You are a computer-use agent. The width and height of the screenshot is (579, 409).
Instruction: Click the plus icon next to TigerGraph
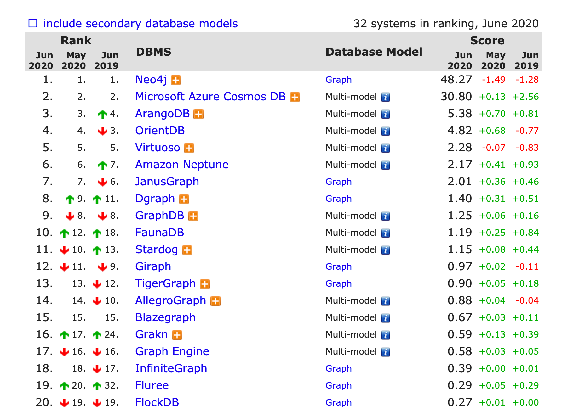[205, 284]
